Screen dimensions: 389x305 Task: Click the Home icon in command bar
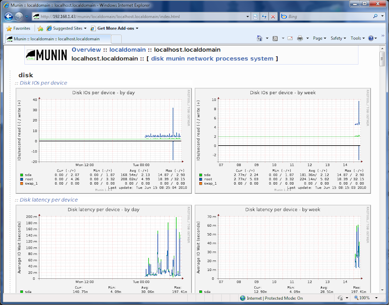click(260, 38)
